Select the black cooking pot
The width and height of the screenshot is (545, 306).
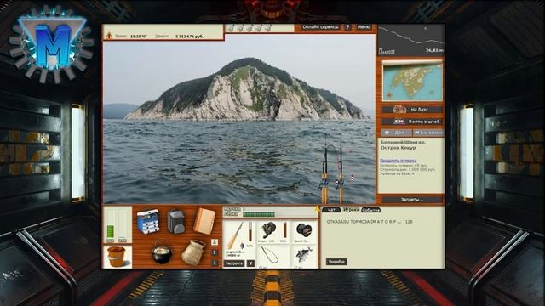click(x=162, y=252)
